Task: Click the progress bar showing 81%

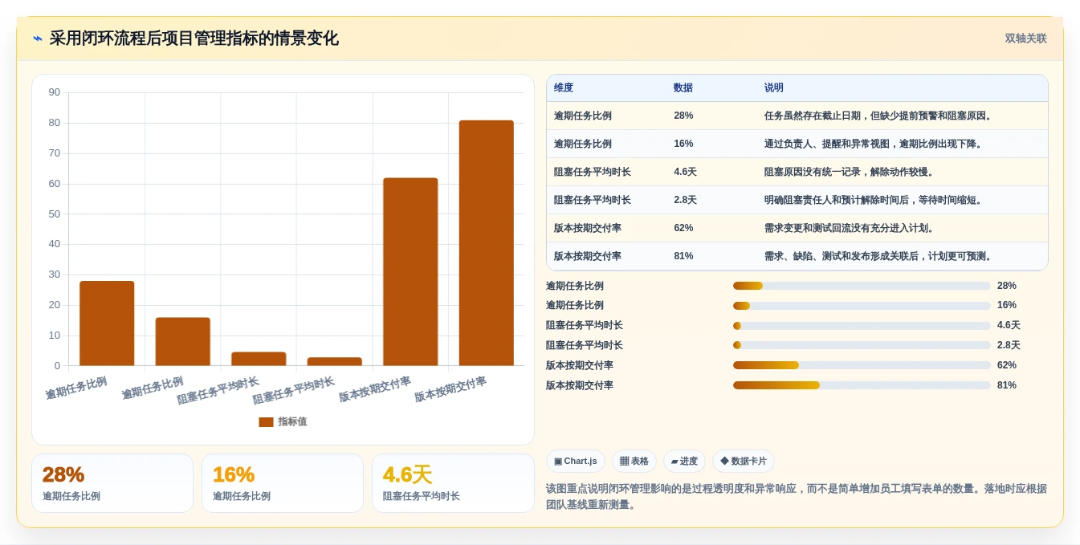Action: pos(862,385)
